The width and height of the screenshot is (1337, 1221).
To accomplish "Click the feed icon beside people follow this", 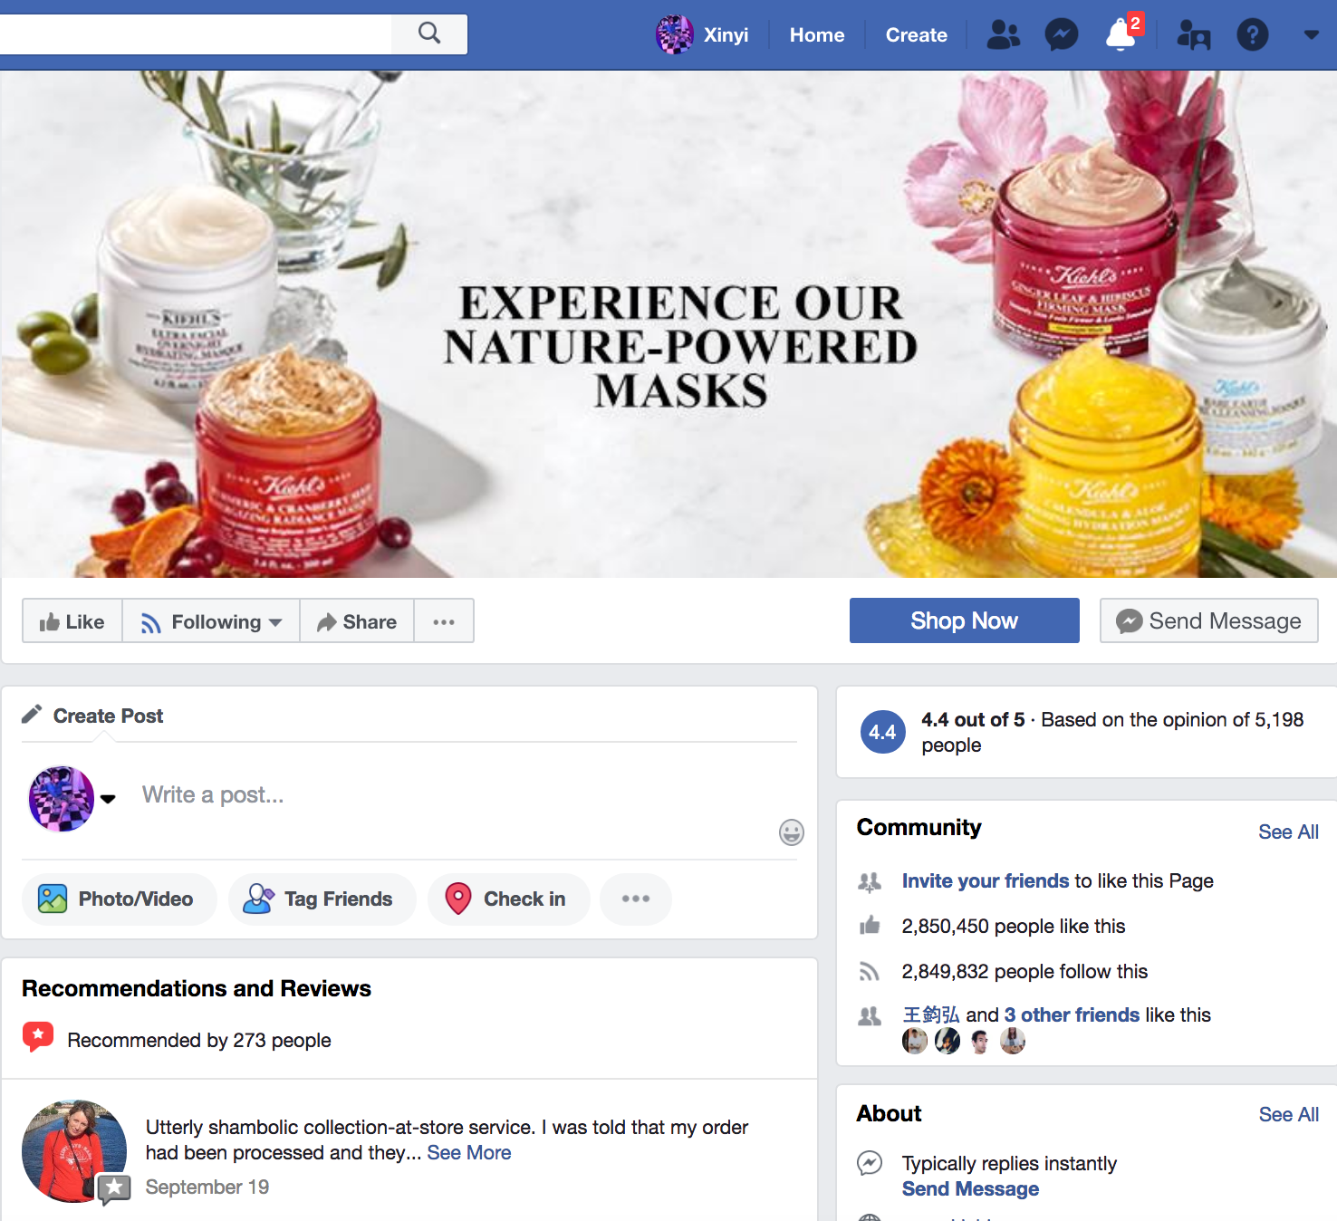I will (x=870, y=971).
